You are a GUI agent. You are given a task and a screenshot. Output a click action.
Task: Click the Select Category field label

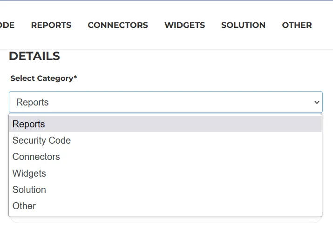coord(43,79)
